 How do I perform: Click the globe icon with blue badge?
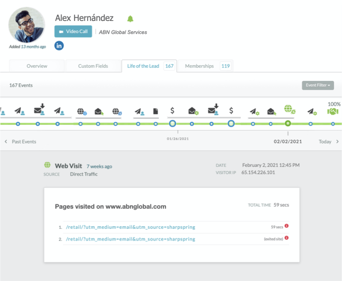pos(82,112)
